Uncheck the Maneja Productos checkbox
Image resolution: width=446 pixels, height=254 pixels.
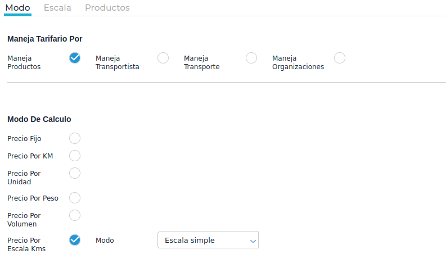coord(75,58)
